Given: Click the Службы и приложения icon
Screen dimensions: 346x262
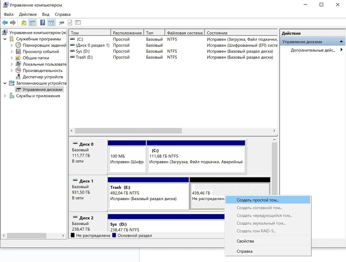Looking at the screenshot, I should click(x=12, y=96).
